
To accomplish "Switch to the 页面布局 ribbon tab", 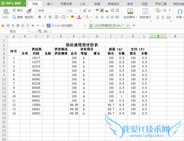I will pyautogui.click(x=66, y=4).
